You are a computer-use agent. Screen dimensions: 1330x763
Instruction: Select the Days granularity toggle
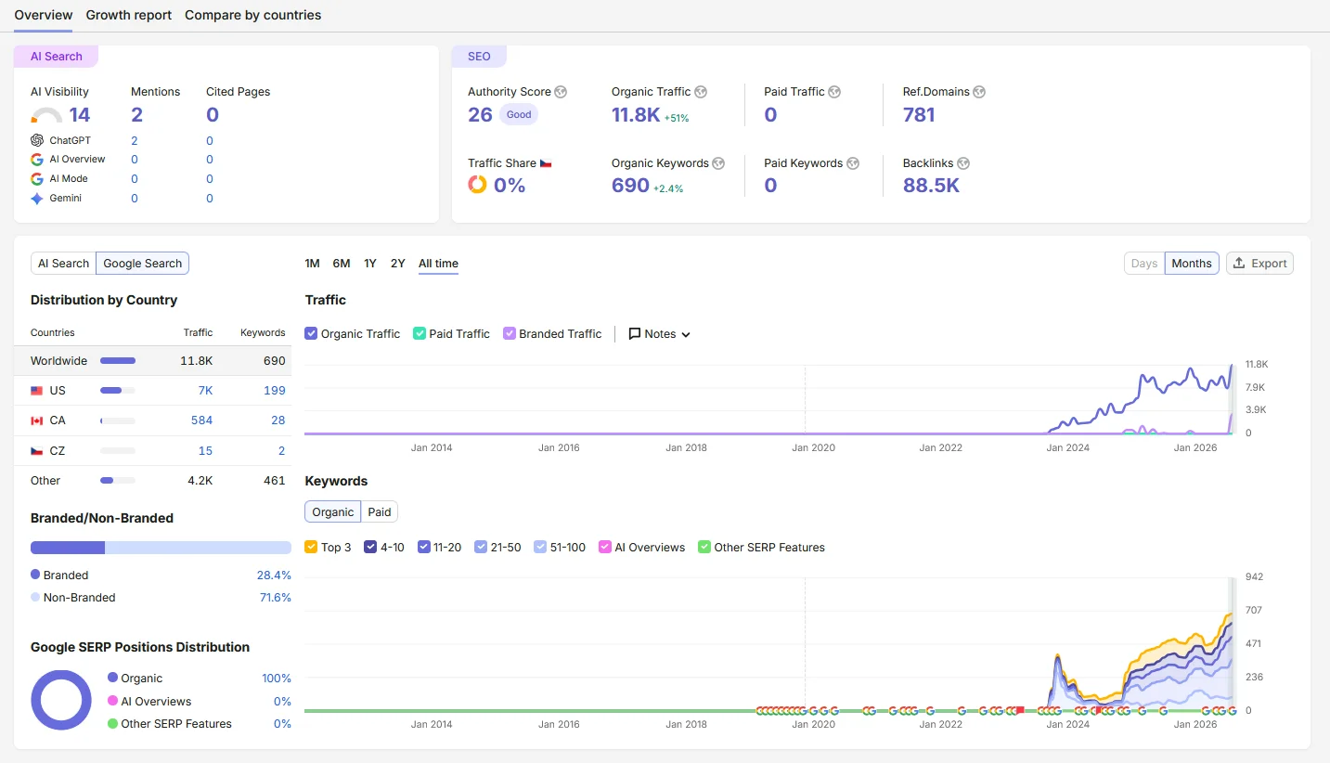point(1144,264)
